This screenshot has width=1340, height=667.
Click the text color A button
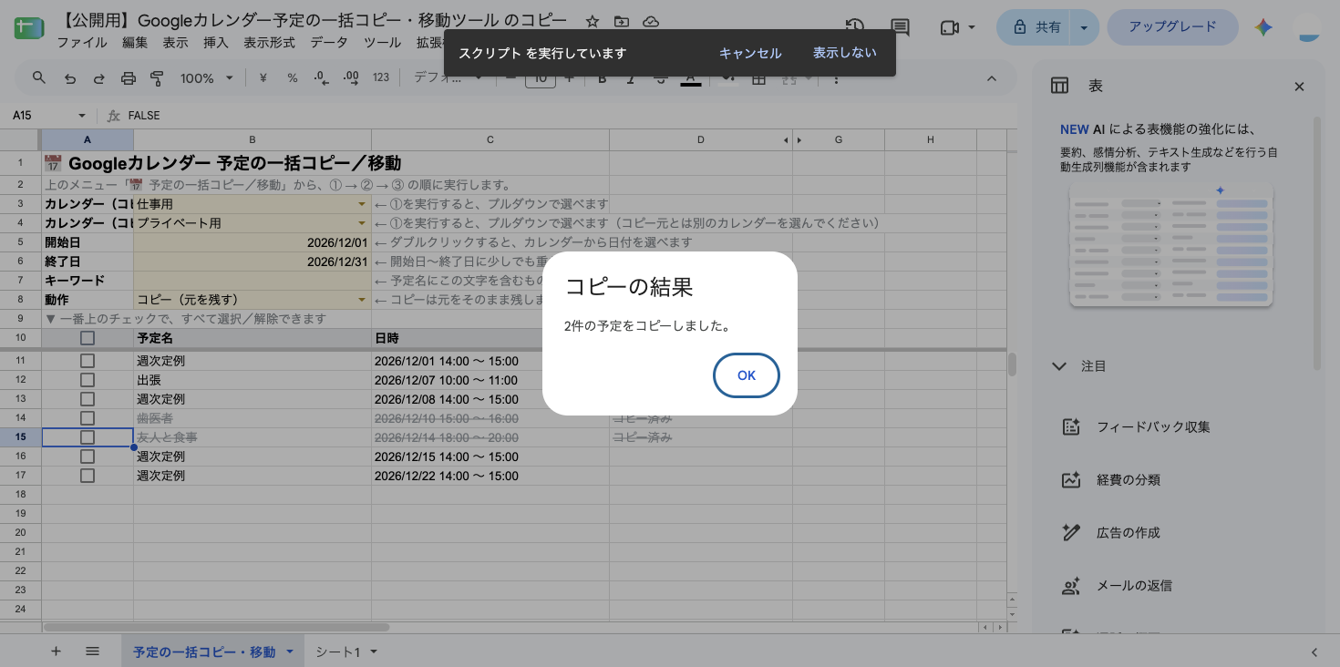691,79
